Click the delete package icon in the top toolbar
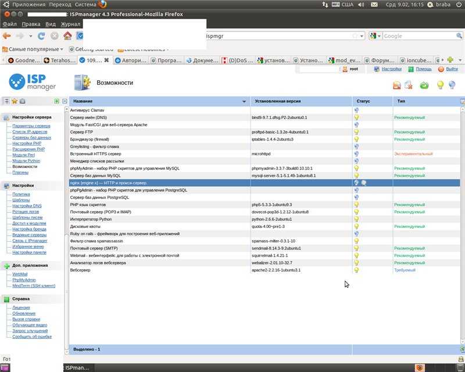The width and height of the screenshot is (465, 372). coord(409,85)
